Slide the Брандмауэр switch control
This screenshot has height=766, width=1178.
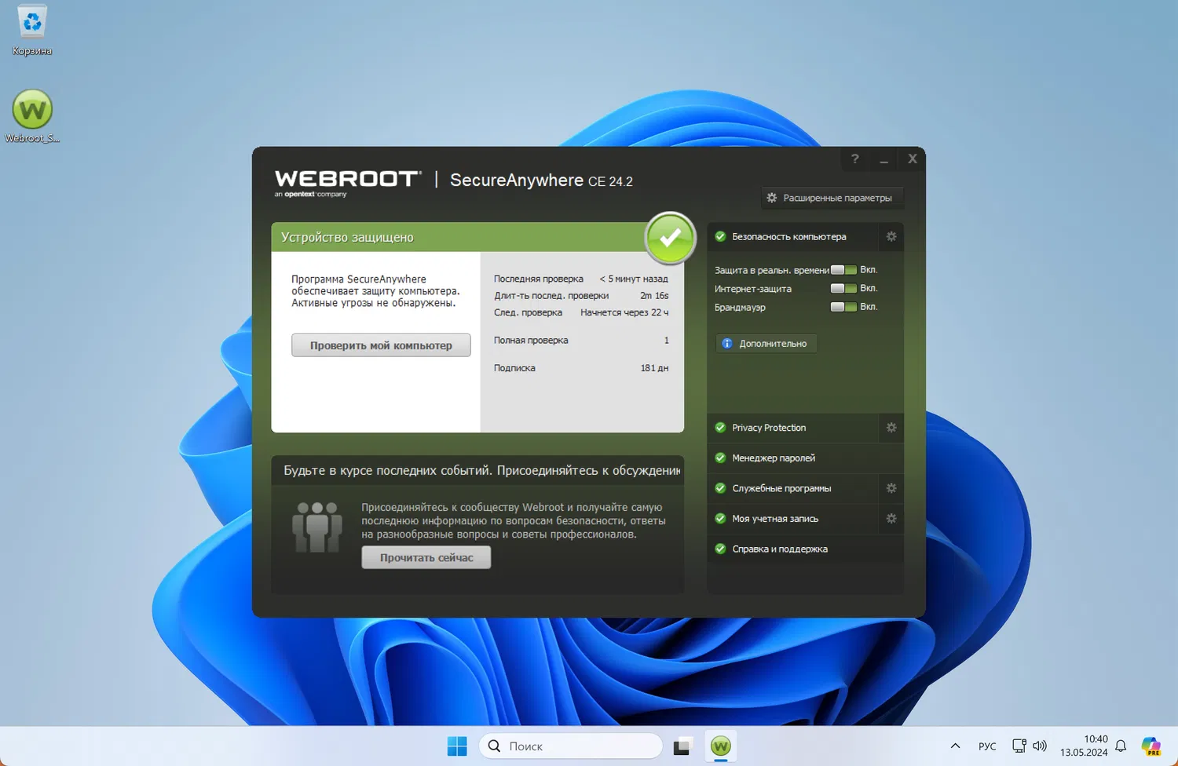coord(842,307)
